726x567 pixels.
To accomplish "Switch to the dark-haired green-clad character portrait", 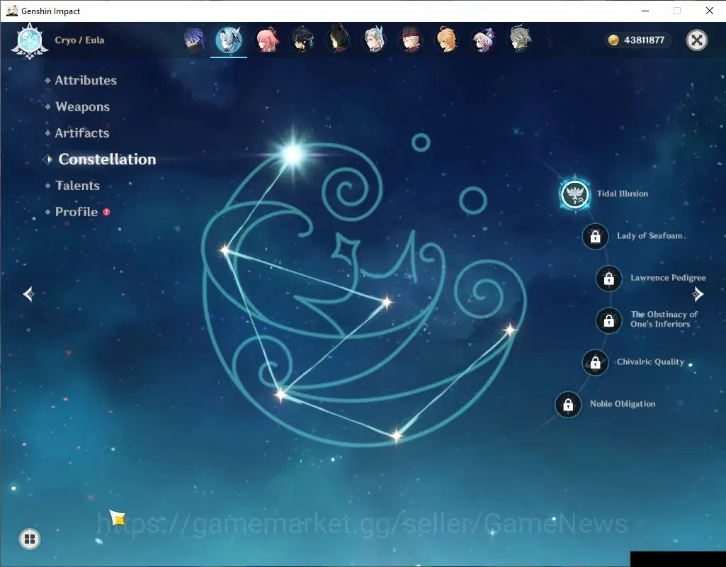I will pos(339,40).
